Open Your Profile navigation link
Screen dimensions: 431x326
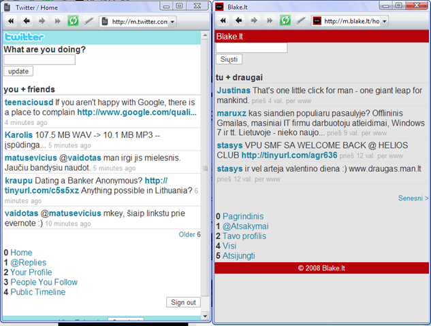click(x=31, y=272)
